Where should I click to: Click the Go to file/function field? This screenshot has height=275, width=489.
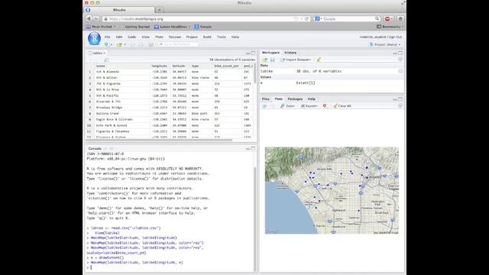tap(178, 44)
